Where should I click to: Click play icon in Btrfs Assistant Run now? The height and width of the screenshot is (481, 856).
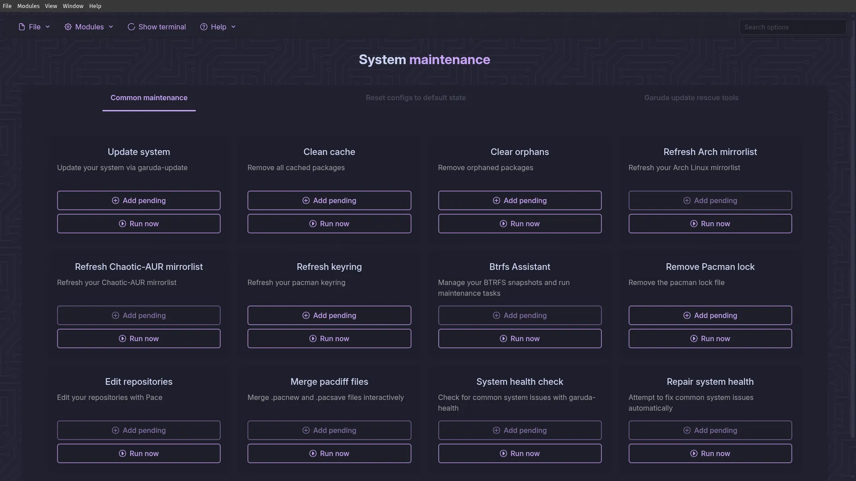click(503, 338)
